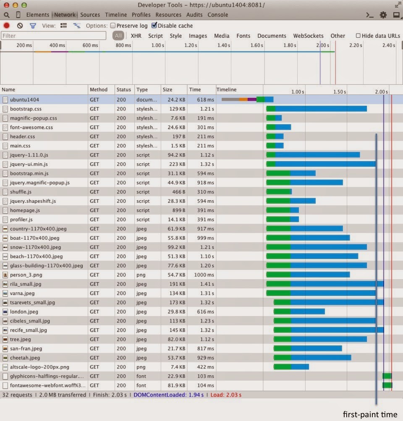Screen dimensions: 403x421
Task: Click the search magnifier icon
Action: (x=6, y=15)
